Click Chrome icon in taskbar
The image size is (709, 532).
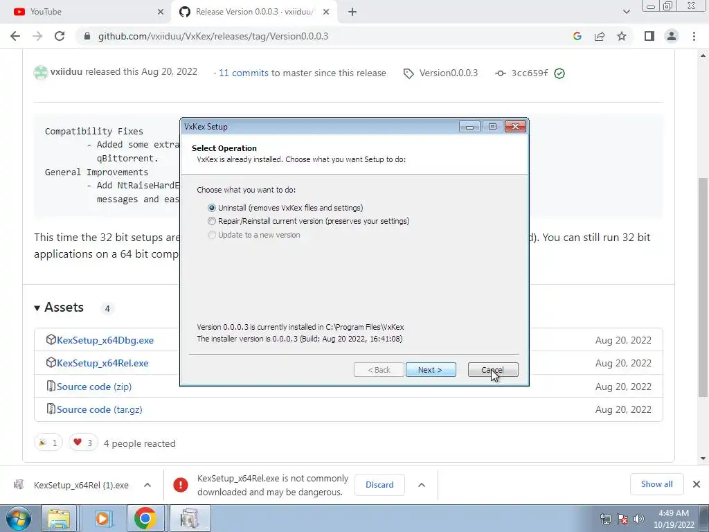click(x=145, y=518)
